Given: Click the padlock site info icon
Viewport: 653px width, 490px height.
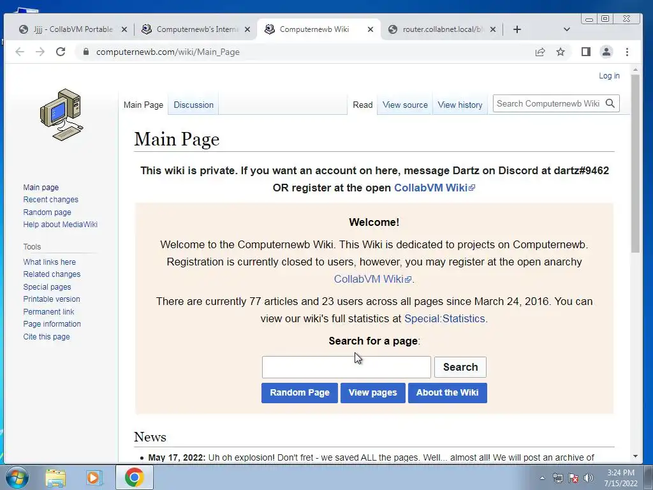Looking at the screenshot, I should 86,52.
